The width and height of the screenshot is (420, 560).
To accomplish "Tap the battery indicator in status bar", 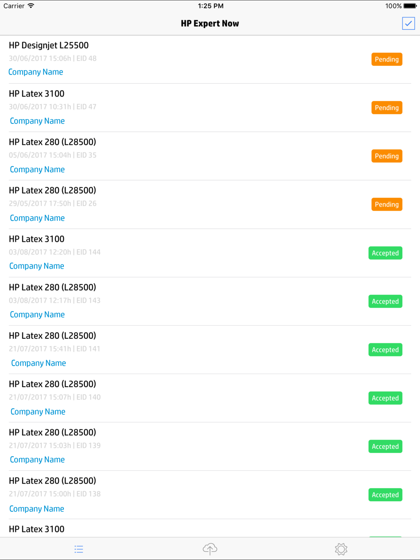I will tap(410, 6).
